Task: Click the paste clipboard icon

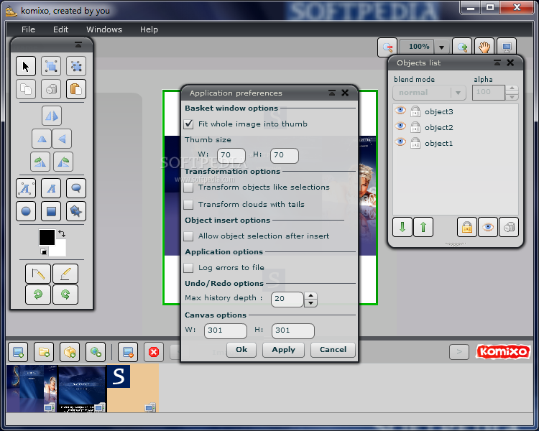Action: tap(76, 89)
